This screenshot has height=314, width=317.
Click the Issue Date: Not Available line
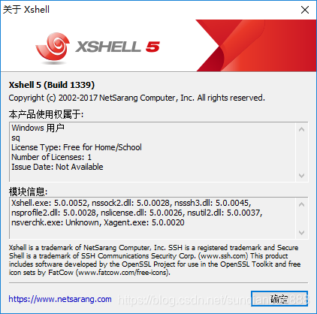click(57, 167)
